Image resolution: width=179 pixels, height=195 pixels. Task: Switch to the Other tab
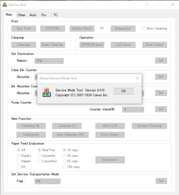(x=21, y=15)
